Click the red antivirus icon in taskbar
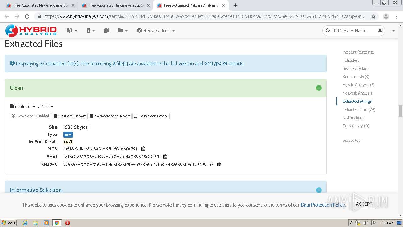403x227 pixels. click(67, 223)
